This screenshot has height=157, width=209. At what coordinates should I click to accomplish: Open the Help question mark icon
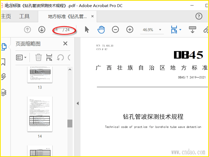click(x=199, y=16)
